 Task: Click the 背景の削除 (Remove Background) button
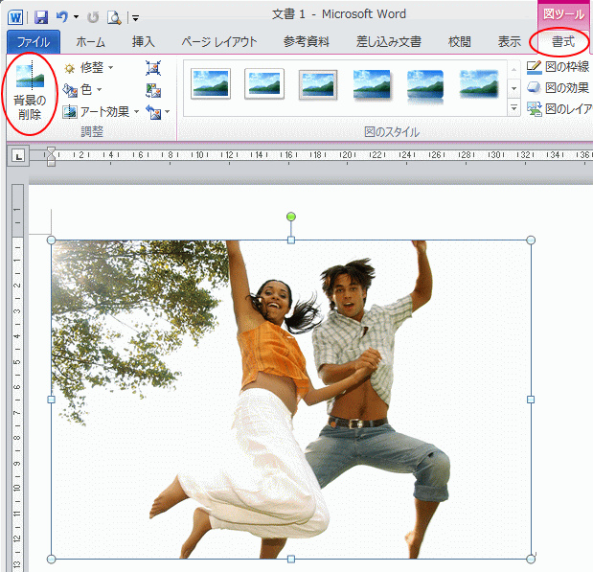[30, 94]
